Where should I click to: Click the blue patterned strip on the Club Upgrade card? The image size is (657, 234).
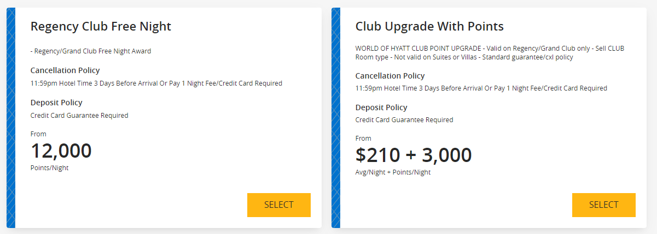coord(335,118)
